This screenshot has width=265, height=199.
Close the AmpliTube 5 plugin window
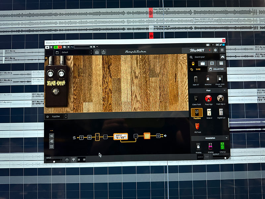224,40
